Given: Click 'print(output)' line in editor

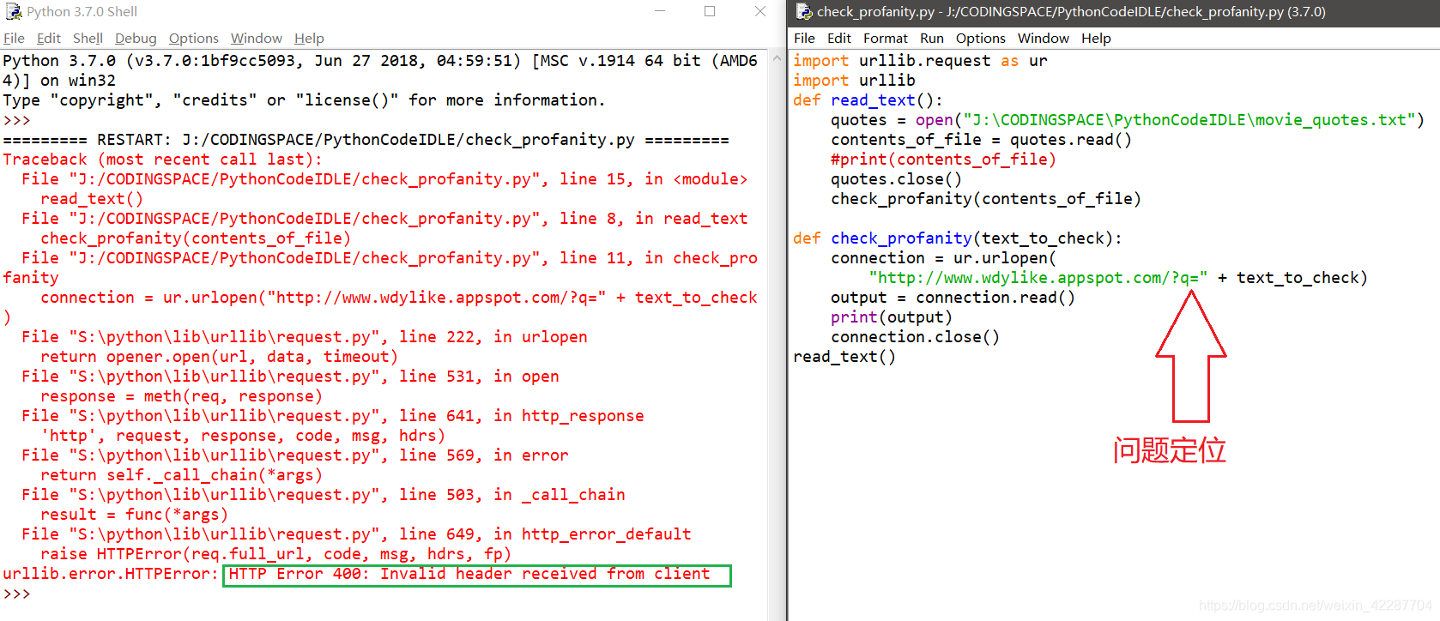Looking at the screenshot, I should tap(892, 317).
